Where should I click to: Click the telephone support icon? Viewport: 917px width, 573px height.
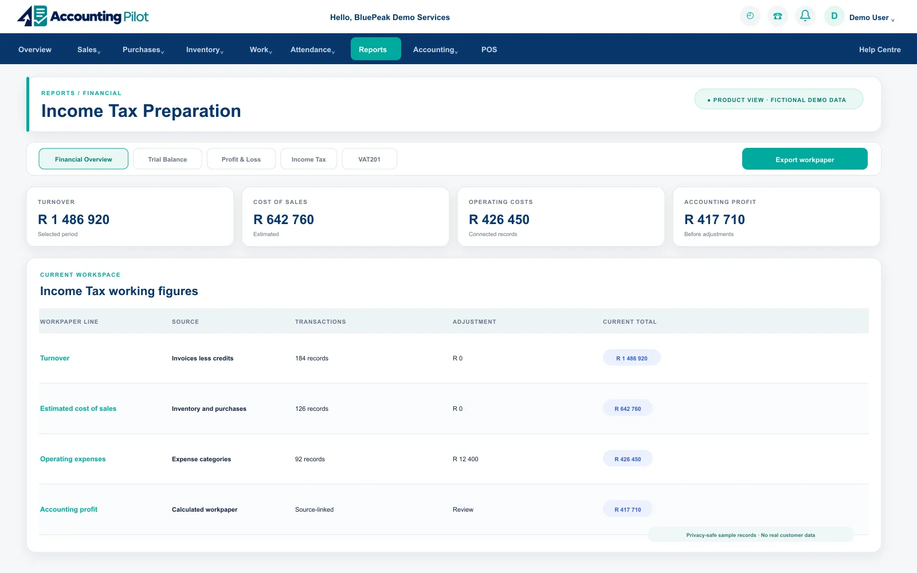(x=778, y=16)
